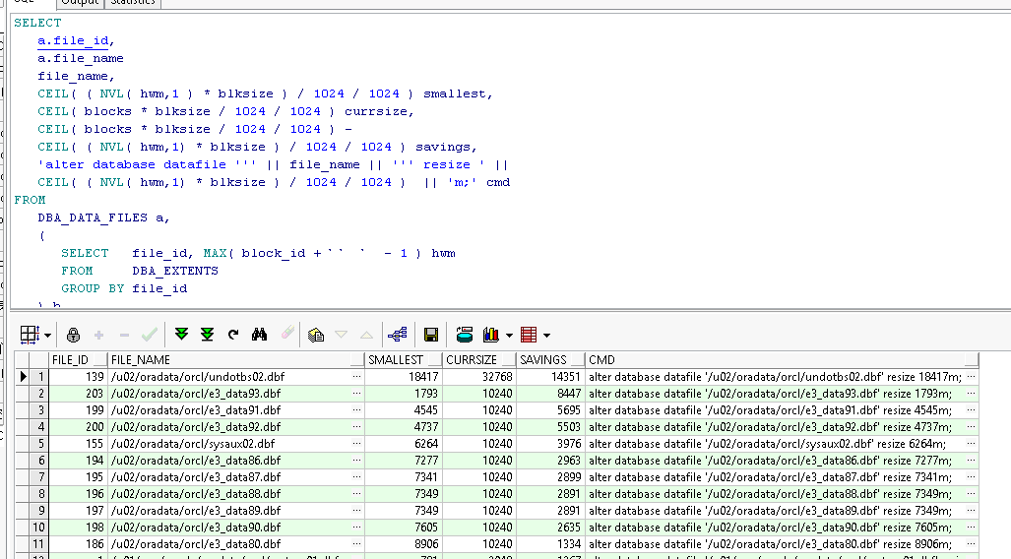This screenshot has width=1011, height=559.
Task: Click the downward triangle next-record icon
Action: point(341,335)
